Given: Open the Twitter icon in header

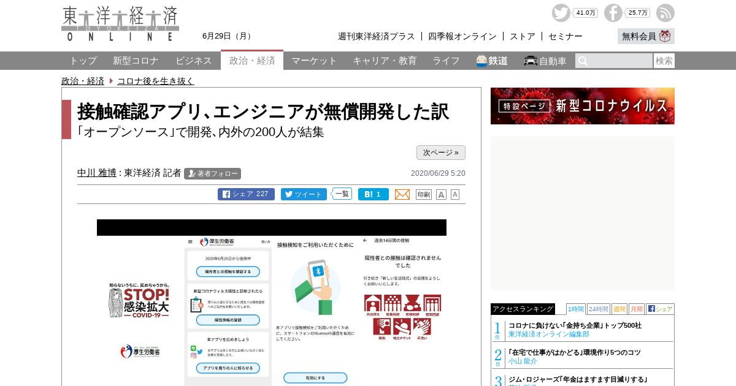Looking at the screenshot, I should coord(561,13).
